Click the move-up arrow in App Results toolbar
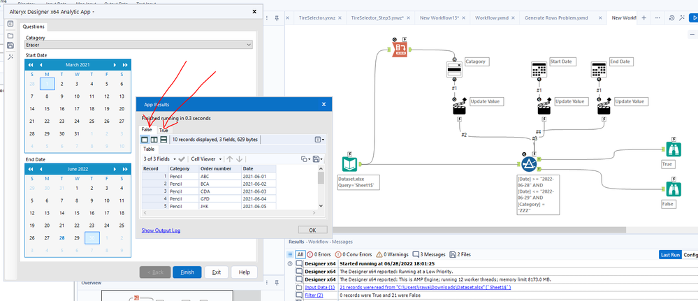Image resolution: width=698 pixels, height=301 pixels. coord(230,159)
